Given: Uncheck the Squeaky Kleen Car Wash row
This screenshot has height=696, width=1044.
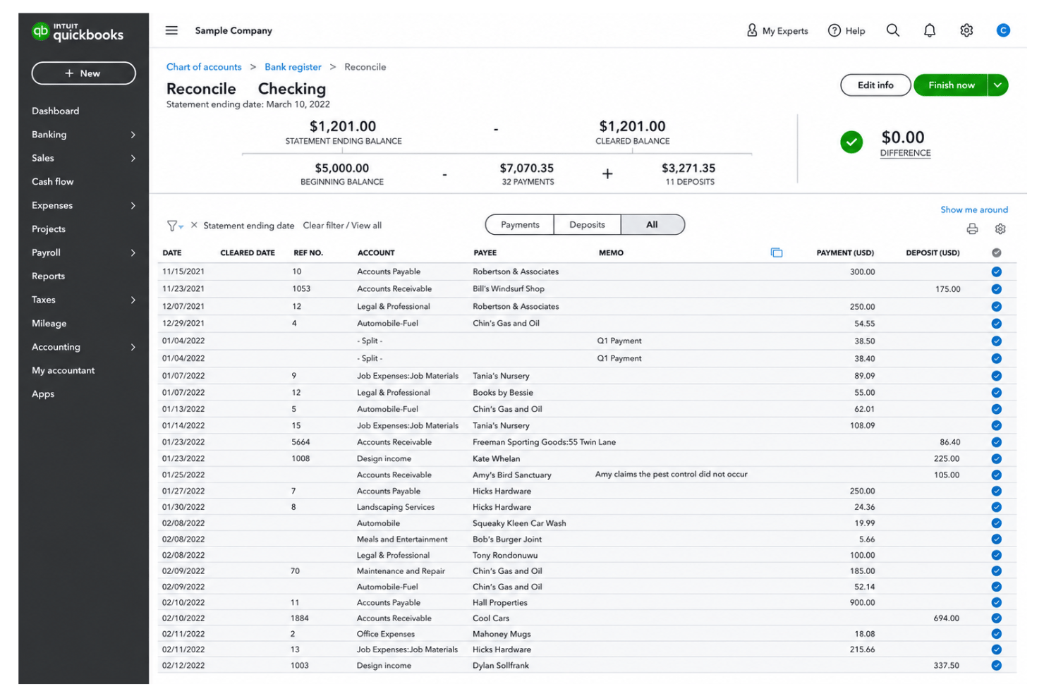Looking at the screenshot, I should (x=996, y=523).
